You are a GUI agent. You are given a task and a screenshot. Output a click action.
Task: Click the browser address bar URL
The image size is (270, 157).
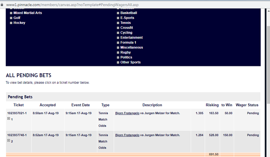pos(73,5)
